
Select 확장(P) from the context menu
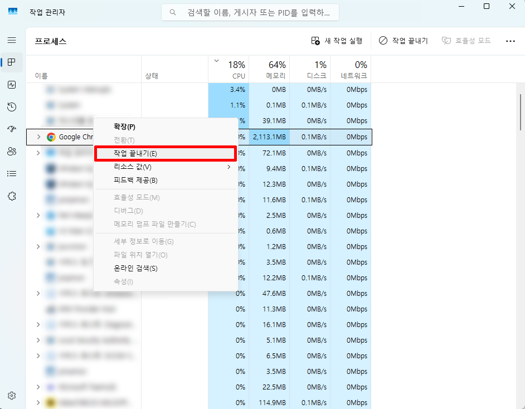[124, 126]
